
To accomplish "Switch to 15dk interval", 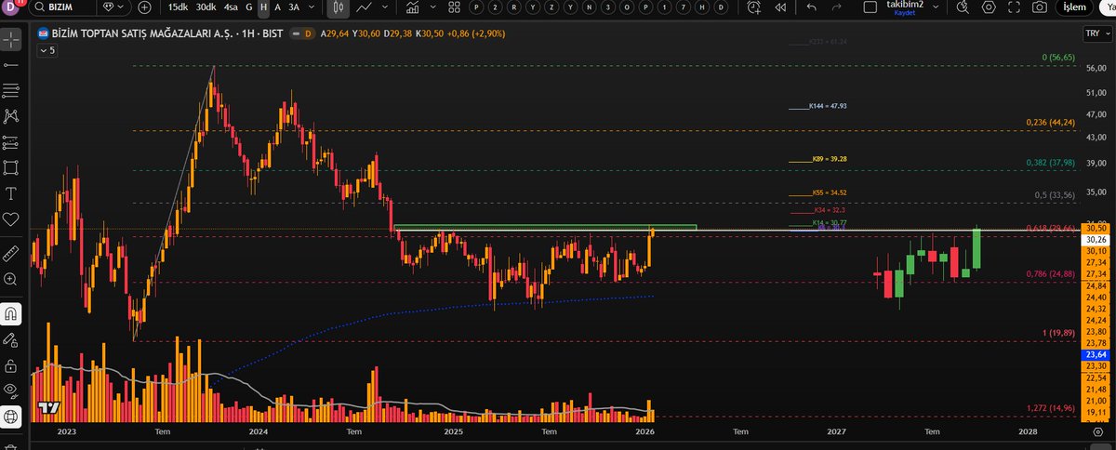I will tap(177, 7).
